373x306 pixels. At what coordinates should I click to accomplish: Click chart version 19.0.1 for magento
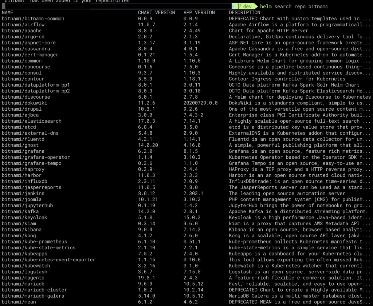(x=146, y=278)
